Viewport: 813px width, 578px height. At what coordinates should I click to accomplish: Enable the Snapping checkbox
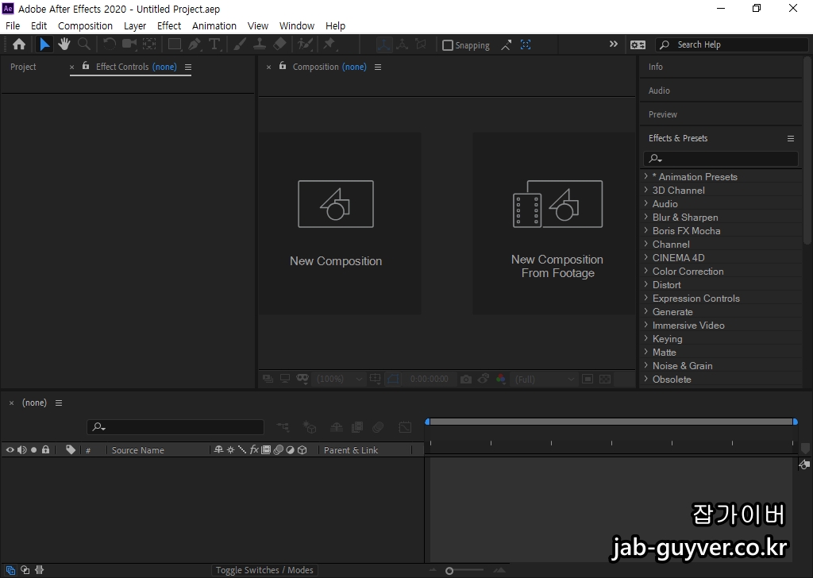448,45
